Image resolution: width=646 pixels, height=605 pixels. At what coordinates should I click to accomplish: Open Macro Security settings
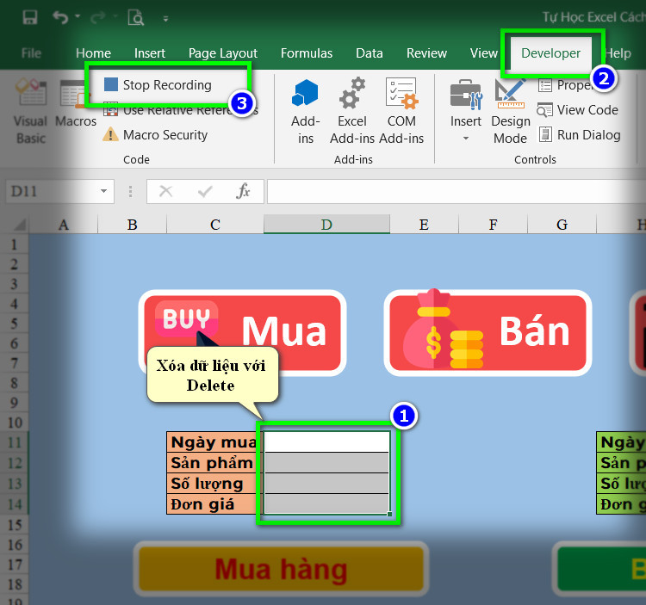click(x=155, y=134)
